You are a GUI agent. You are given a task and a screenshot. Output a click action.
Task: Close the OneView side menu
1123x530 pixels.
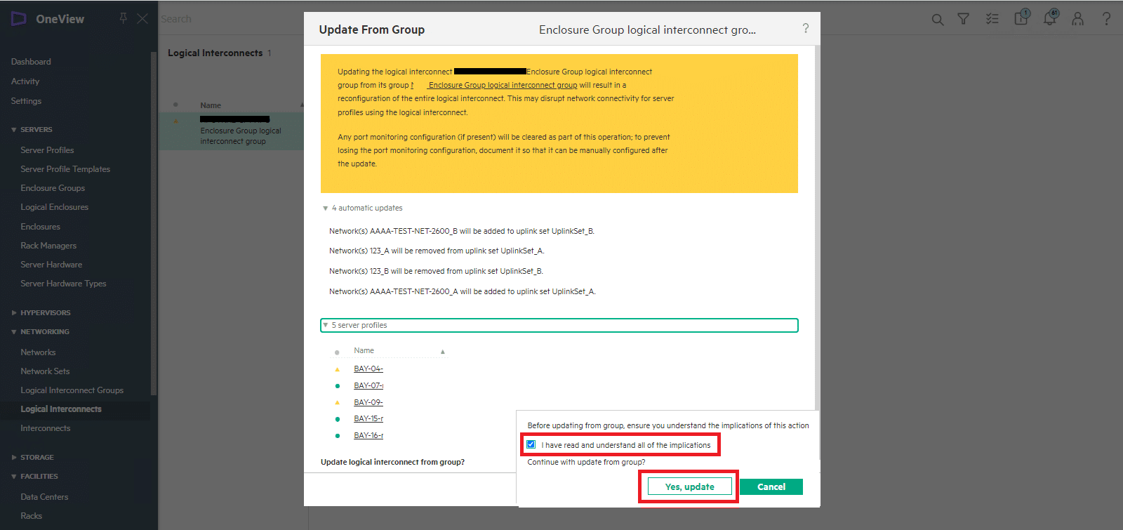tap(142, 18)
